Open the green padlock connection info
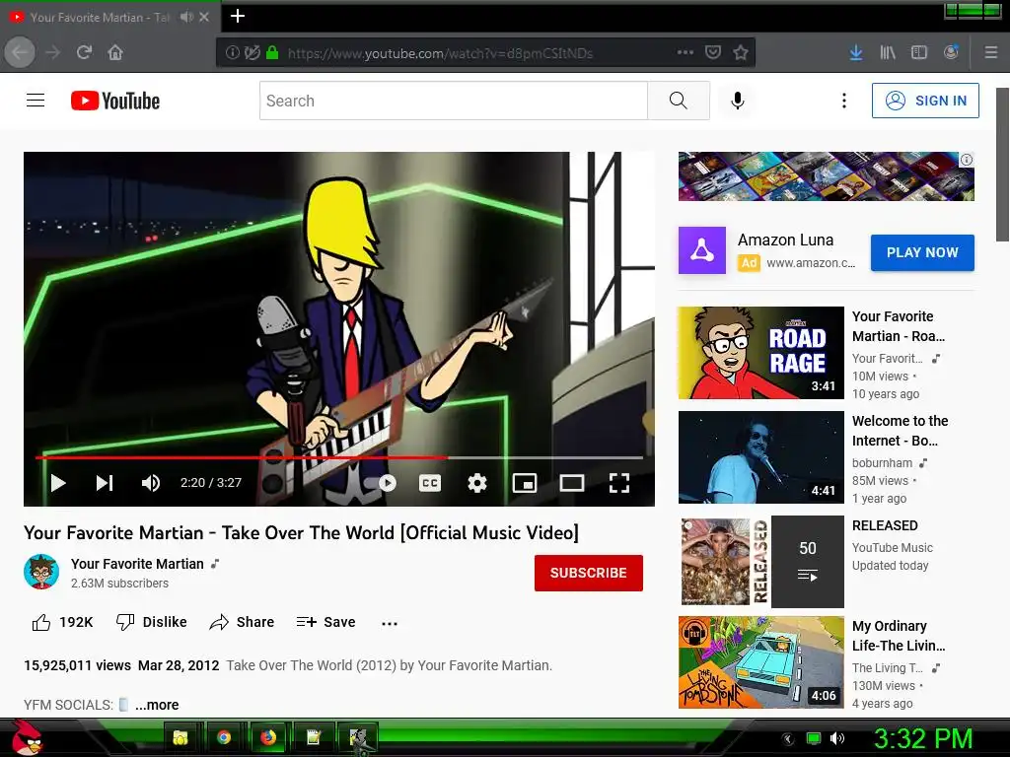This screenshot has width=1010, height=757. tap(272, 53)
